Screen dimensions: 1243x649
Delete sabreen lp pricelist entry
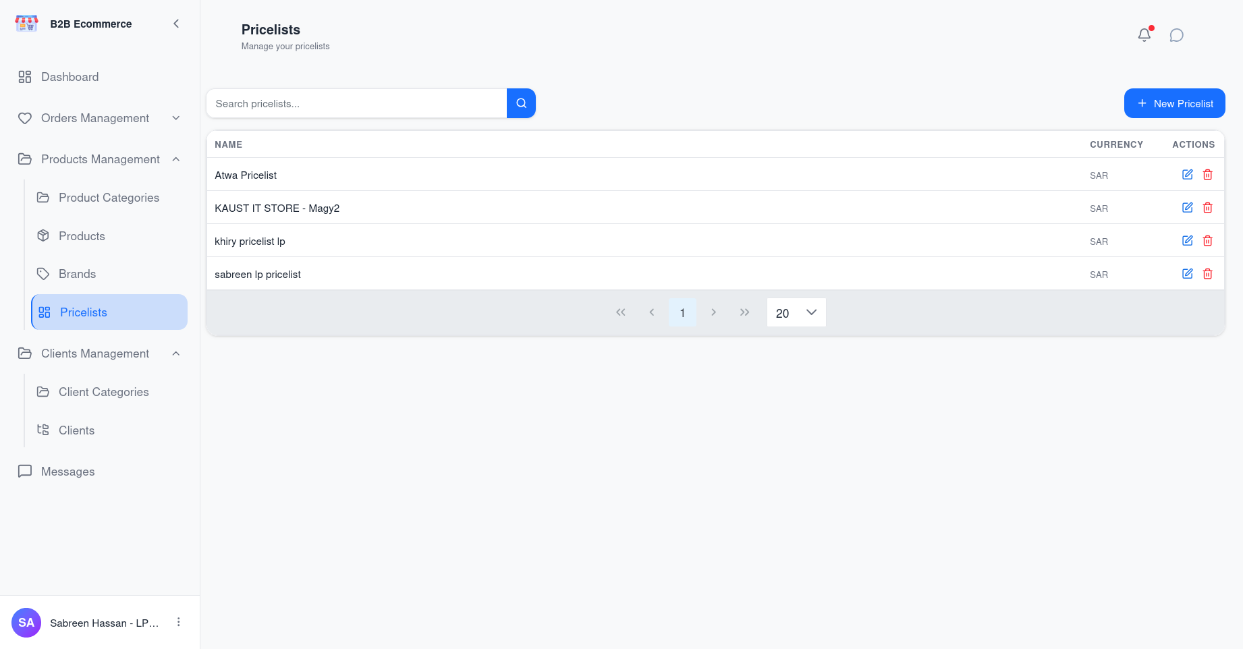click(x=1208, y=274)
